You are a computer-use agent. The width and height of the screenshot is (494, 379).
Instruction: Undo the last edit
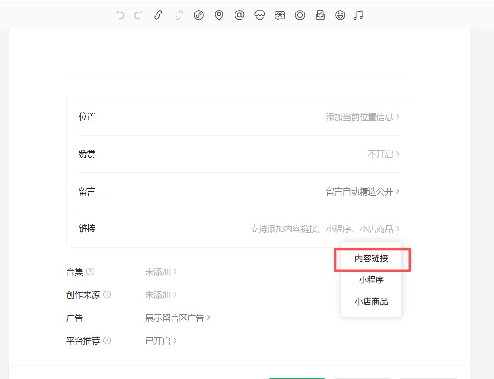[x=120, y=15]
